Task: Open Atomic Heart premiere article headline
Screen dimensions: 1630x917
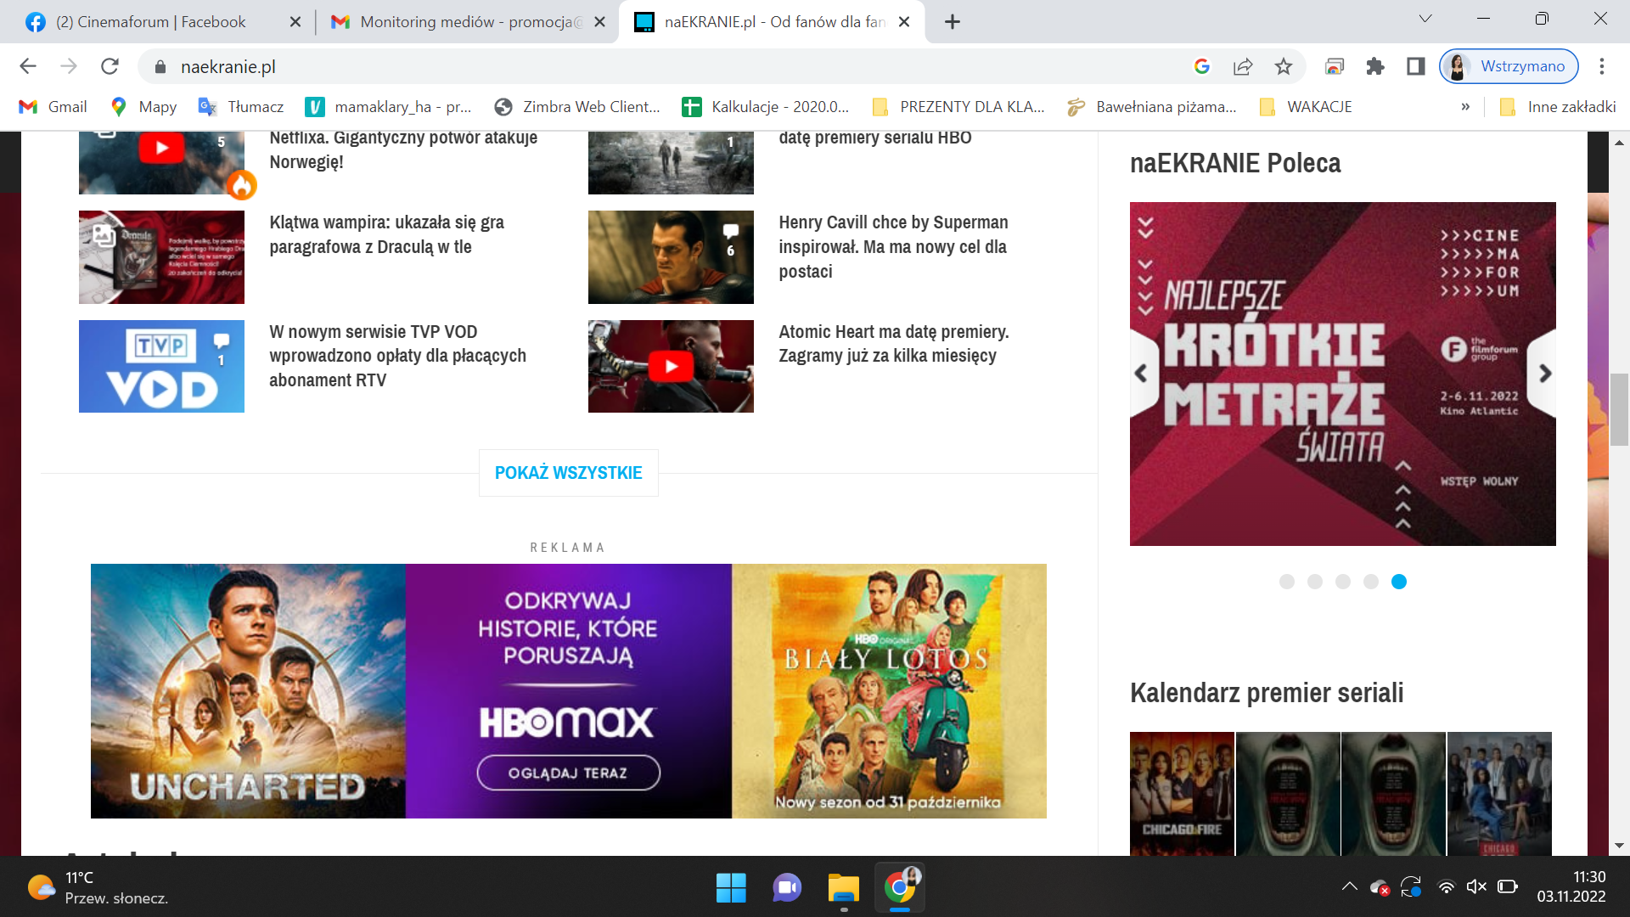Action: (x=894, y=343)
